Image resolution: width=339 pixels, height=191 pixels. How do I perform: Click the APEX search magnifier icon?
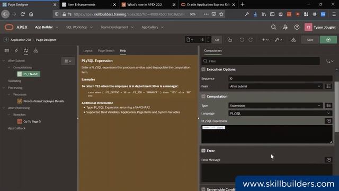coord(273,27)
